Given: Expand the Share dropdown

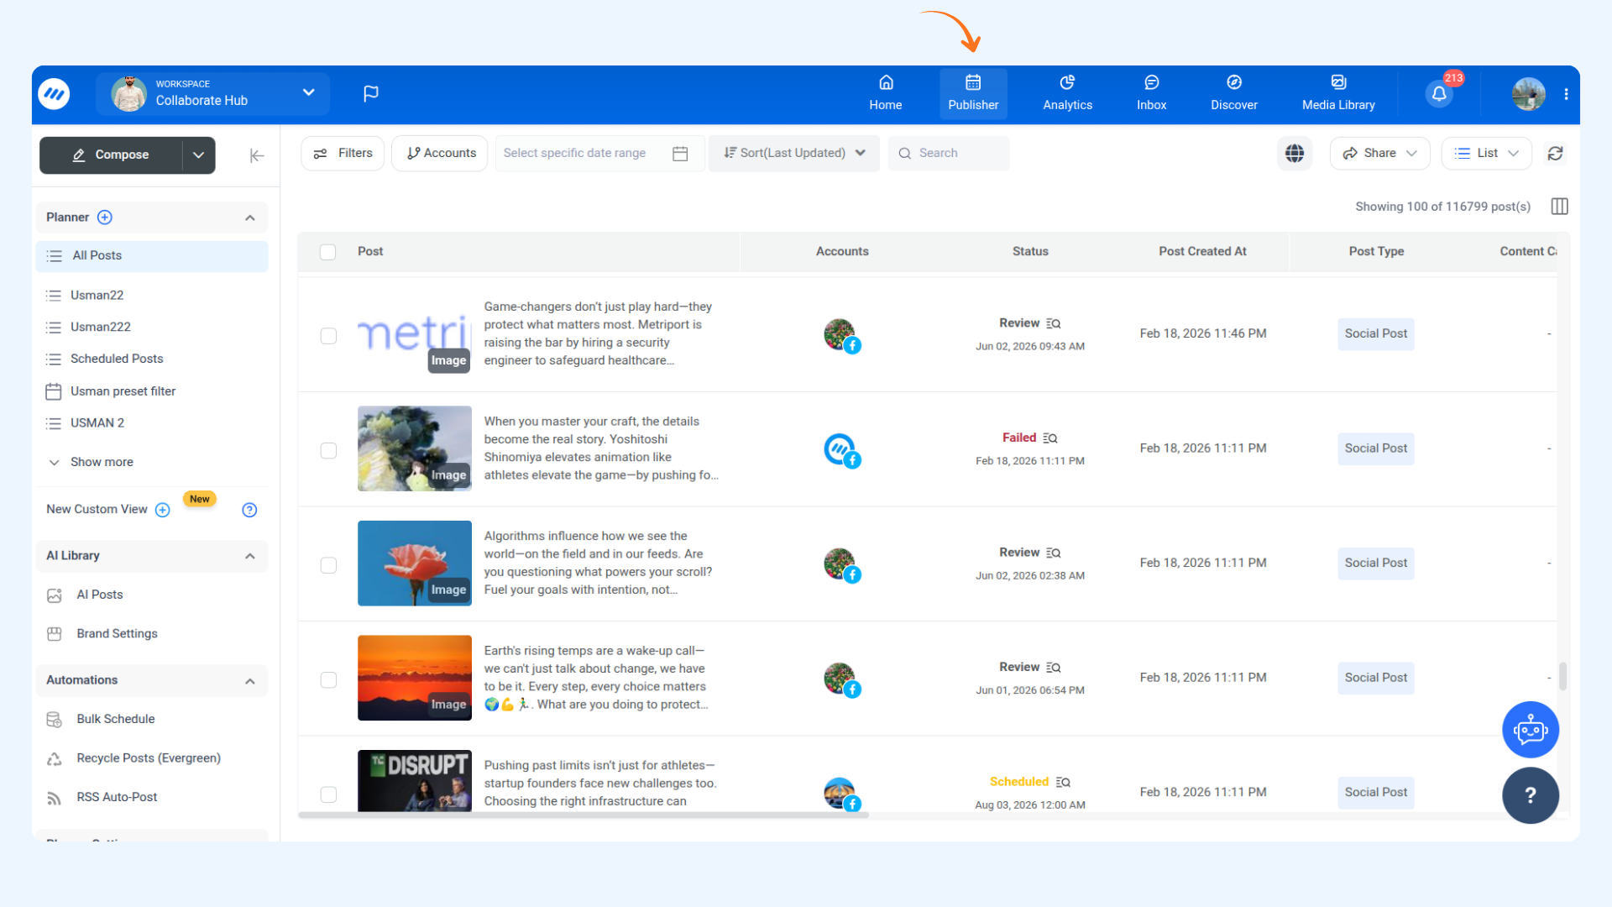Looking at the screenshot, I should (1379, 154).
